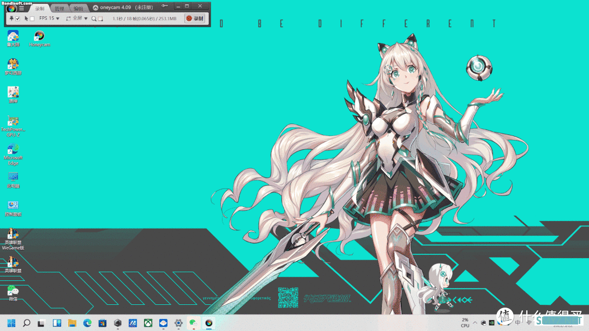
Task: Toggle the pin always-on-top checkbox
Action: [x=17, y=19]
